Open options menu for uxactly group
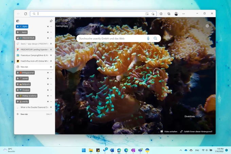Screen dimensions: 231x154 51,102
